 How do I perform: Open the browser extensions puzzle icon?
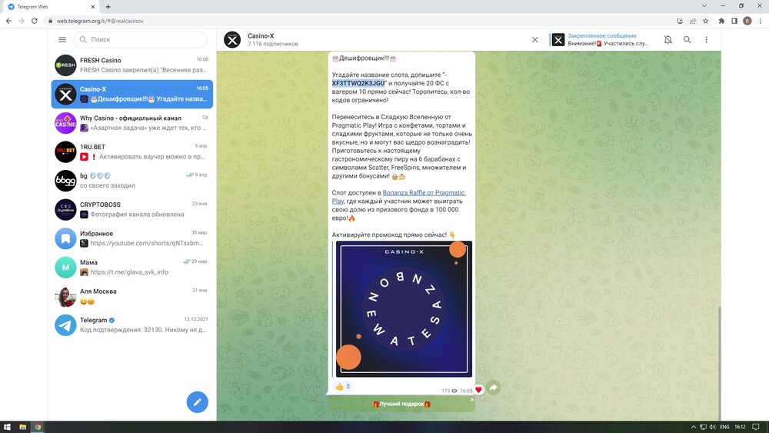click(x=721, y=21)
